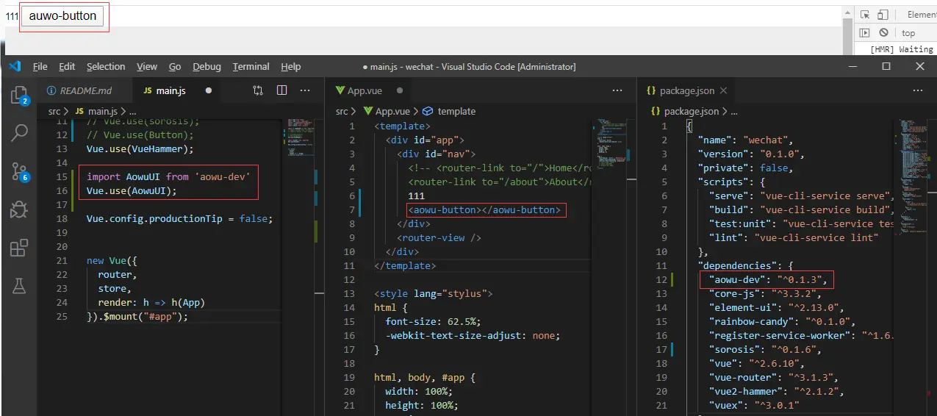Click the unsaved dot on App.vue tab
This screenshot has height=416, width=937.
[x=400, y=91]
